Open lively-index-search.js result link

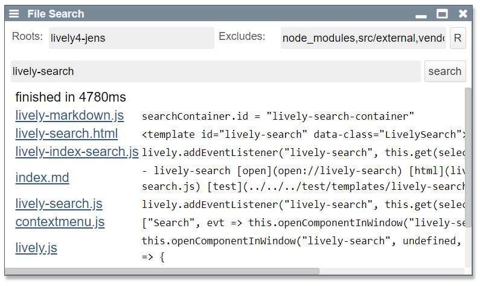click(77, 152)
